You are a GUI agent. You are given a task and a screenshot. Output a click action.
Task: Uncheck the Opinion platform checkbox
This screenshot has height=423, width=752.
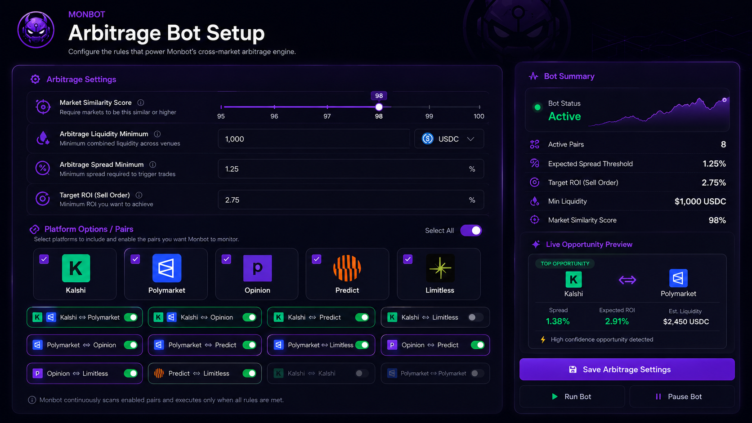(226, 259)
